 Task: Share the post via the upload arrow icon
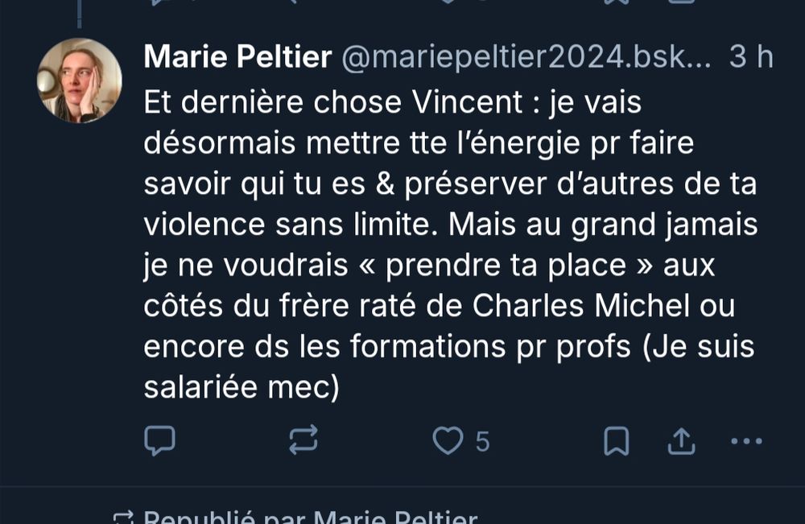tap(681, 441)
